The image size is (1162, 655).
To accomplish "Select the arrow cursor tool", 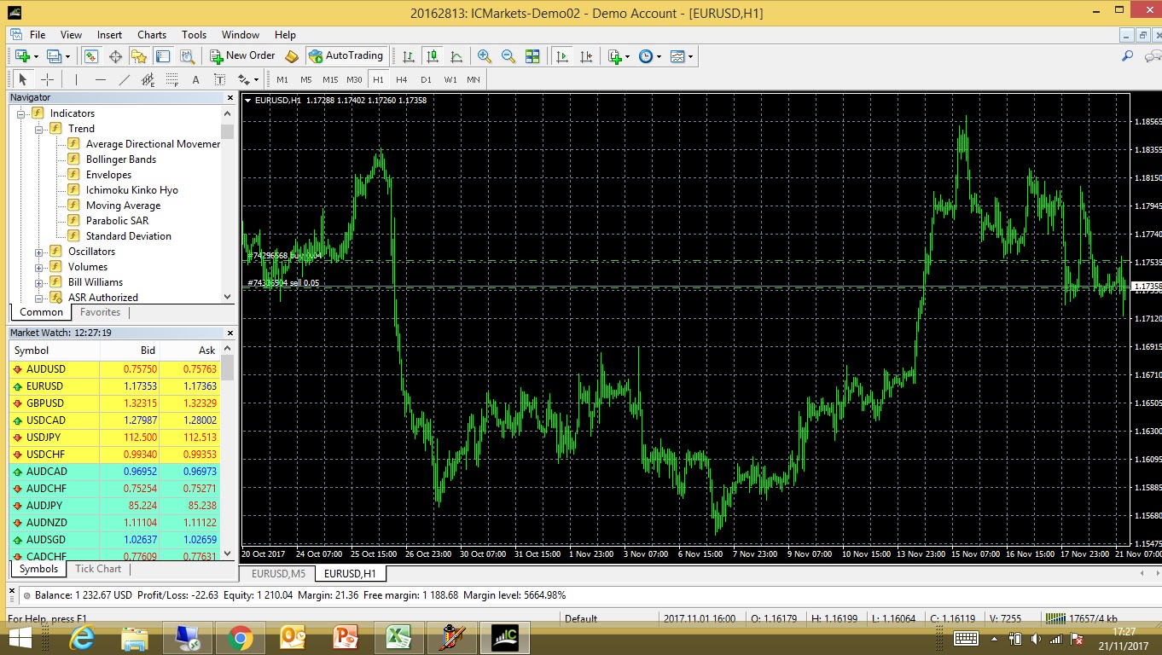I will pos(23,79).
